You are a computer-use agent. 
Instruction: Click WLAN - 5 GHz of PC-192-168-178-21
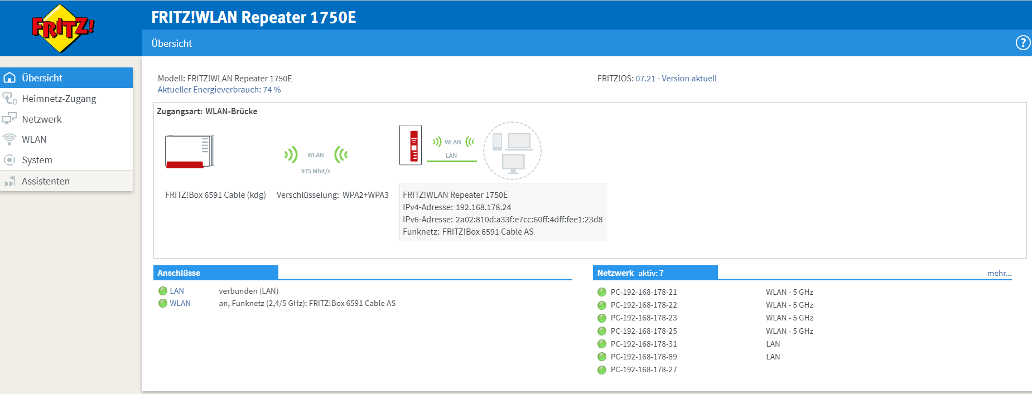(x=789, y=292)
